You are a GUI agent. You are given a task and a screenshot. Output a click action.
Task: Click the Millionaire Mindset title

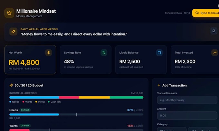tap(36, 11)
